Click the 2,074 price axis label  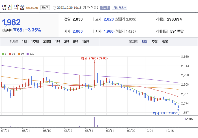tap(185, 103)
